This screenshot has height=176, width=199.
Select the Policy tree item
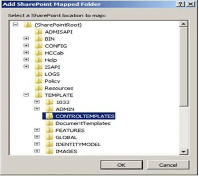point(52,81)
